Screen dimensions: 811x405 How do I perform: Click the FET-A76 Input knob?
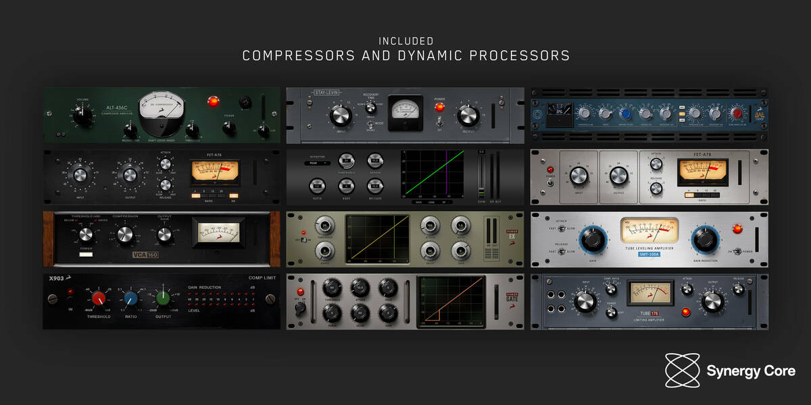tap(80, 176)
